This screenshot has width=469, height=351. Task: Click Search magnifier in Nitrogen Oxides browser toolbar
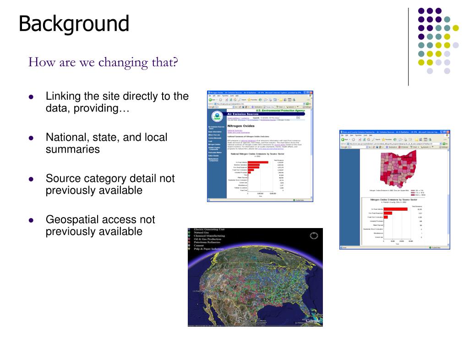[240, 100]
